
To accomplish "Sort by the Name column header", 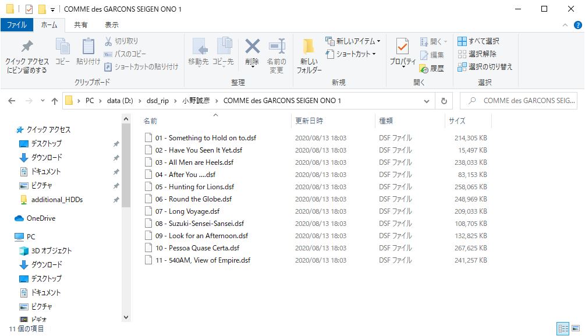I will pos(215,121).
